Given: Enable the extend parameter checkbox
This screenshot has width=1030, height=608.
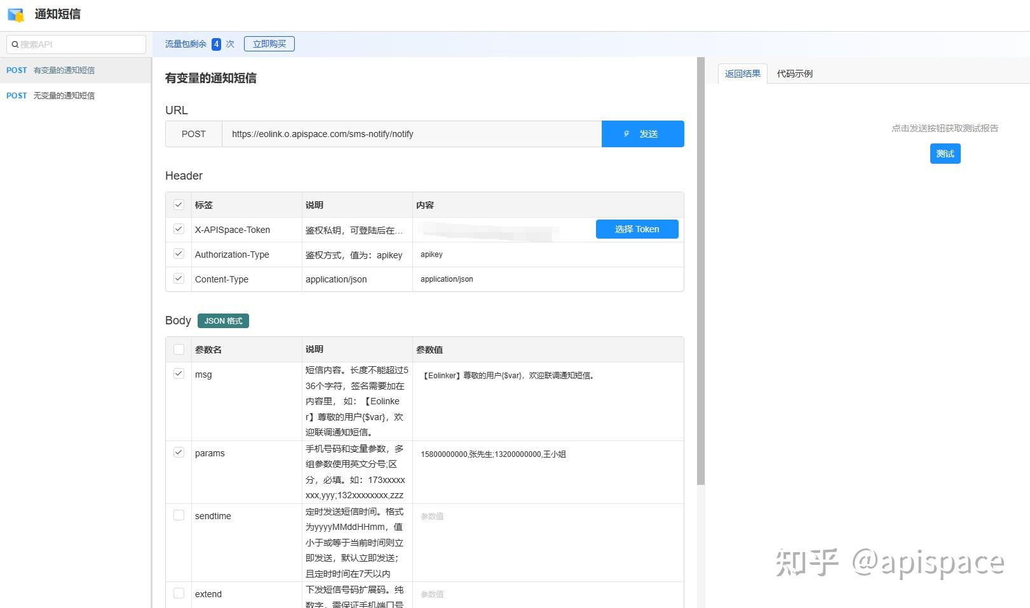Looking at the screenshot, I should click(179, 593).
